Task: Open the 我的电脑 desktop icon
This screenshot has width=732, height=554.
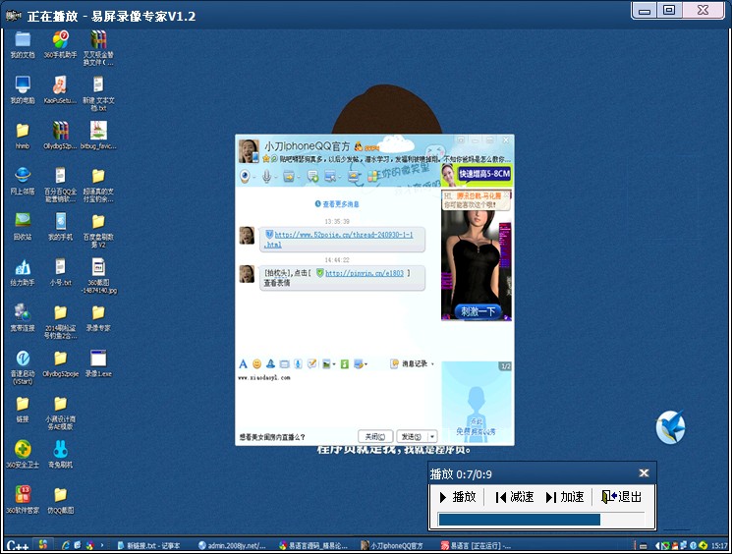Action: (23, 90)
